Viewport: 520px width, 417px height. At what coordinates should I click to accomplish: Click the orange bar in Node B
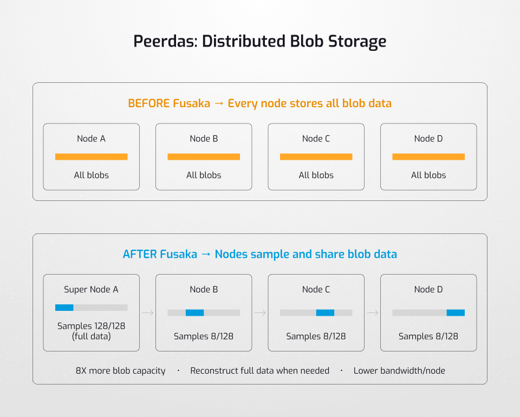[x=204, y=157]
